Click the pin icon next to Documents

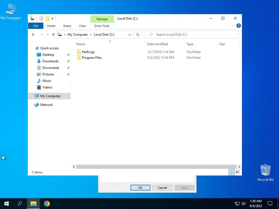[68, 68]
